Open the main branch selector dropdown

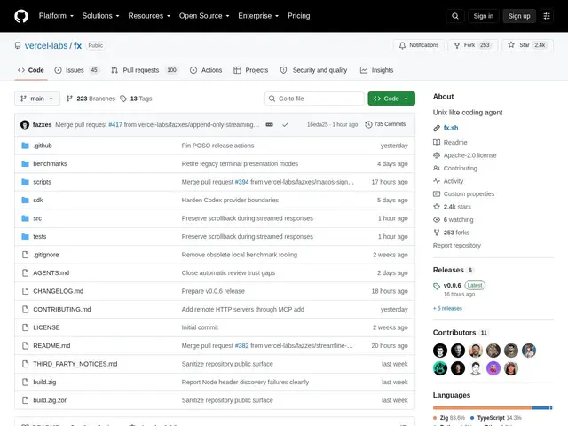[x=37, y=99]
